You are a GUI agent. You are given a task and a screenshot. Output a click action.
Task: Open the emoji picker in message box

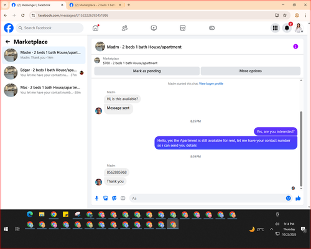point(289,198)
